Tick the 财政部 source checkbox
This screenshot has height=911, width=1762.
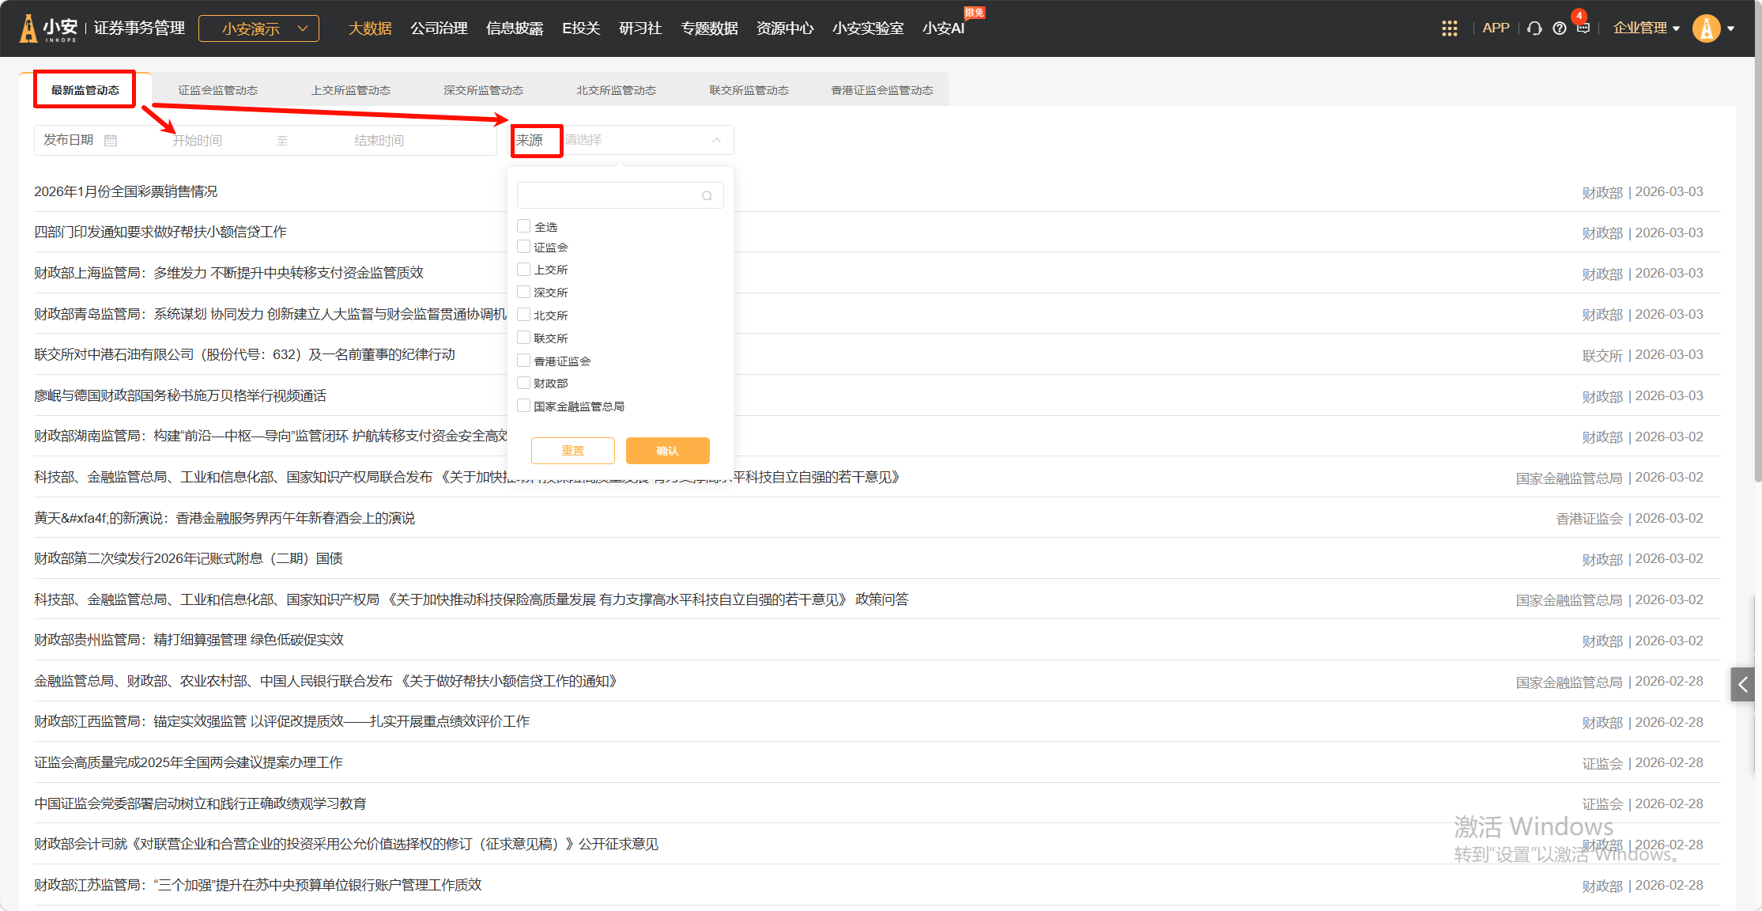(x=523, y=383)
